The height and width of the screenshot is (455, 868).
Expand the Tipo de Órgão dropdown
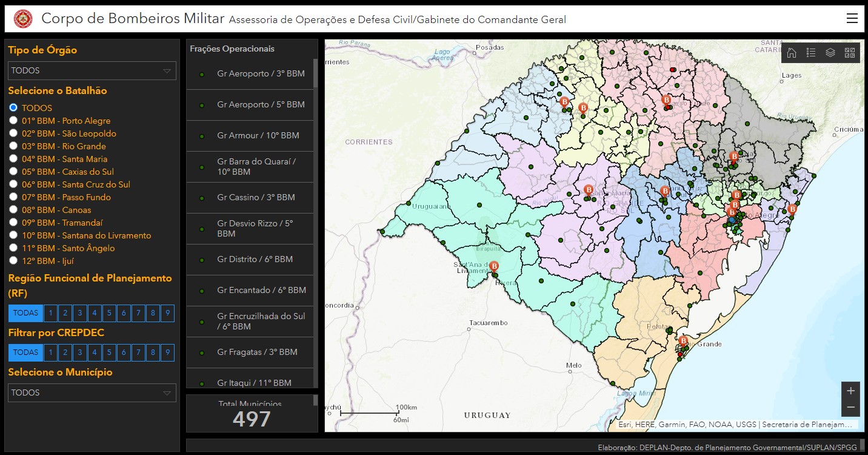[x=92, y=70]
